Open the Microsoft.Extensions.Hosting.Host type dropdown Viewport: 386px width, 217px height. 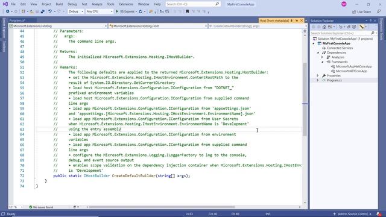[158, 26]
